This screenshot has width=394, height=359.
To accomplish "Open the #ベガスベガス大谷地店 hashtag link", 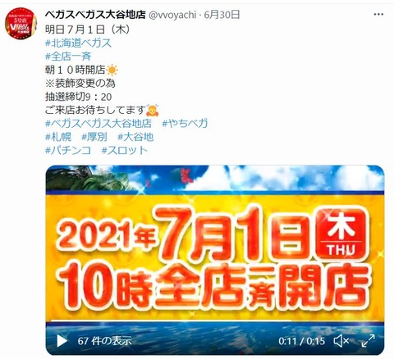I will pyautogui.click(x=98, y=123).
